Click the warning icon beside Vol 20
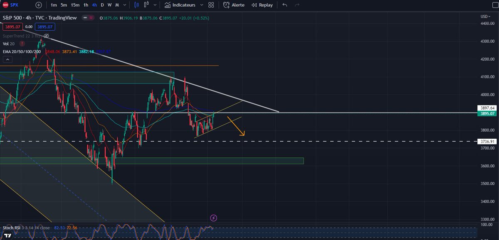Screen dimensions: 499x240 (22, 44)
